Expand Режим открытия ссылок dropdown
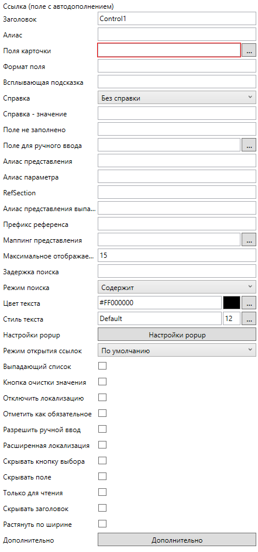 (177, 350)
